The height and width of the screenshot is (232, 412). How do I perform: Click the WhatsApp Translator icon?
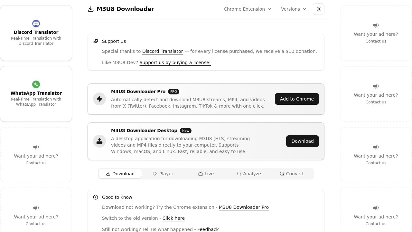click(36, 84)
